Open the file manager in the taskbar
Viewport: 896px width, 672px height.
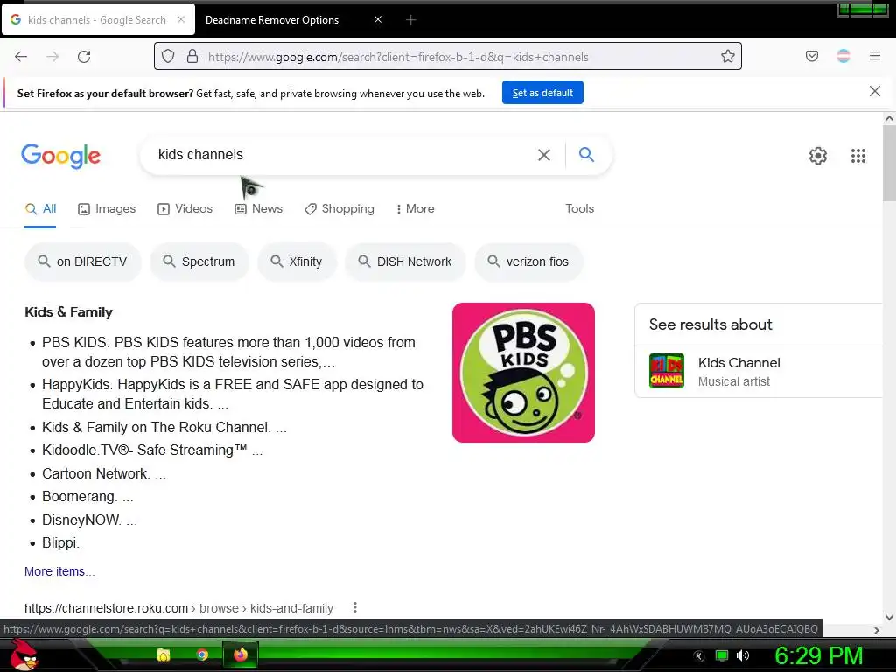click(164, 654)
